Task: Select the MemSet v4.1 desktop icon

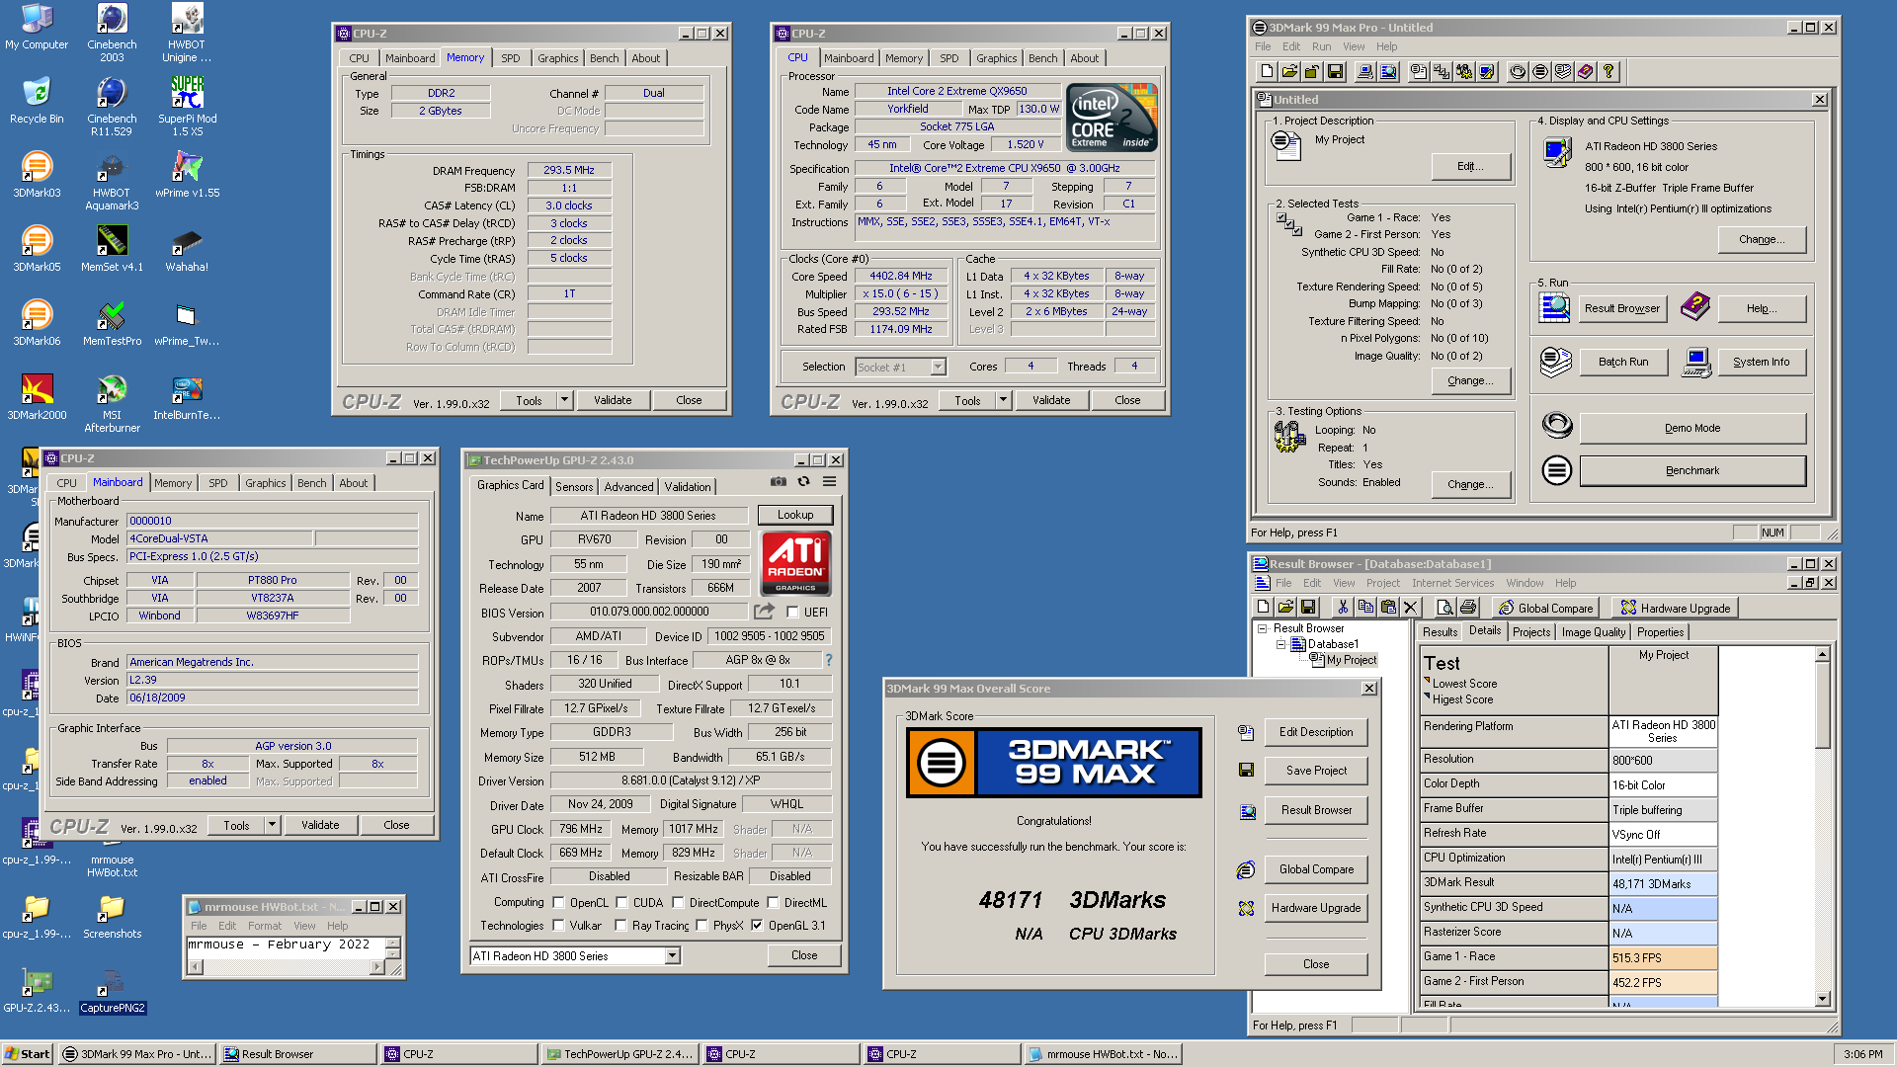Action: pos(112,248)
